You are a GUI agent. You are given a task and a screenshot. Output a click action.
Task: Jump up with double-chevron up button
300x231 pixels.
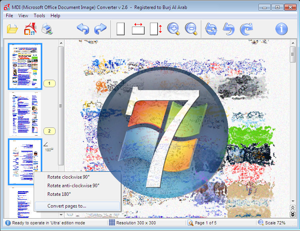(293, 208)
